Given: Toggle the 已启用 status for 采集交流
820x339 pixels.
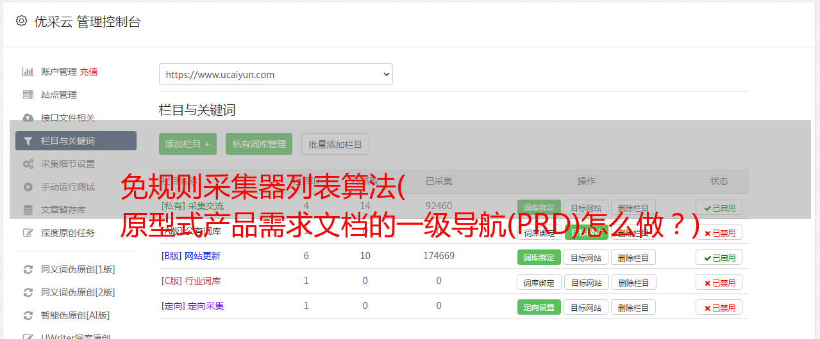Looking at the screenshot, I should click(719, 208).
